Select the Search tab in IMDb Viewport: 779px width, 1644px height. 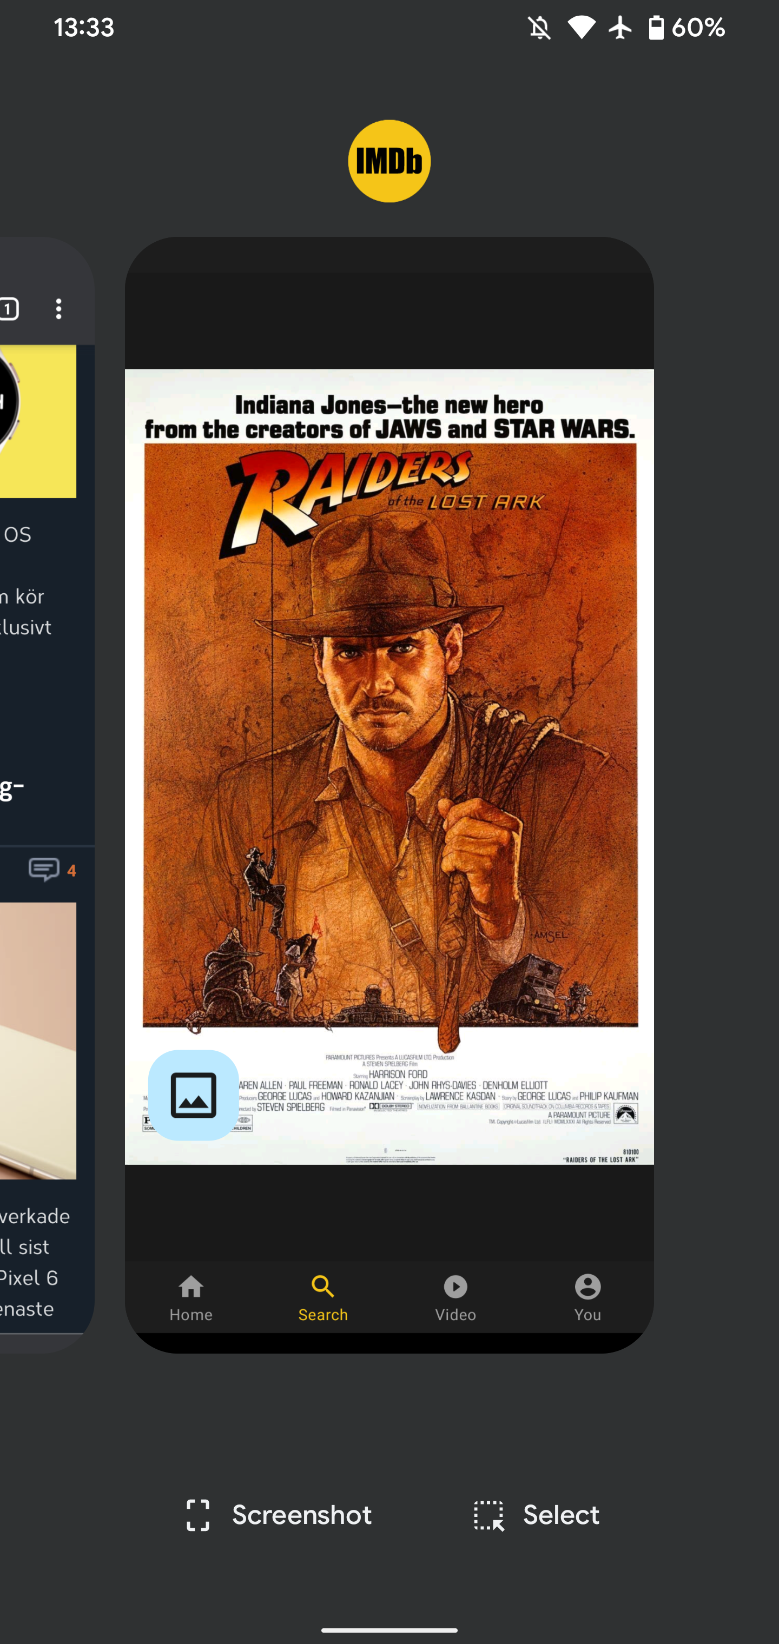(323, 1297)
